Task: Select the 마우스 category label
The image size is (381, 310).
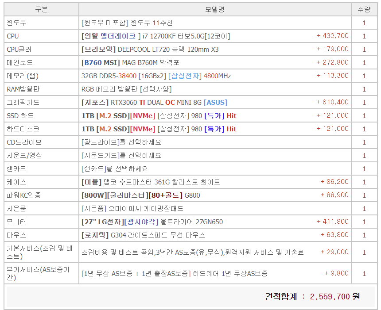Action: 16,235
